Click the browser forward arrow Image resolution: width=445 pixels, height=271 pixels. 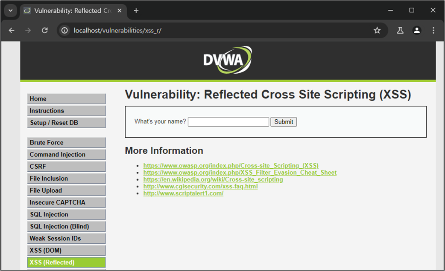coord(28,30)
